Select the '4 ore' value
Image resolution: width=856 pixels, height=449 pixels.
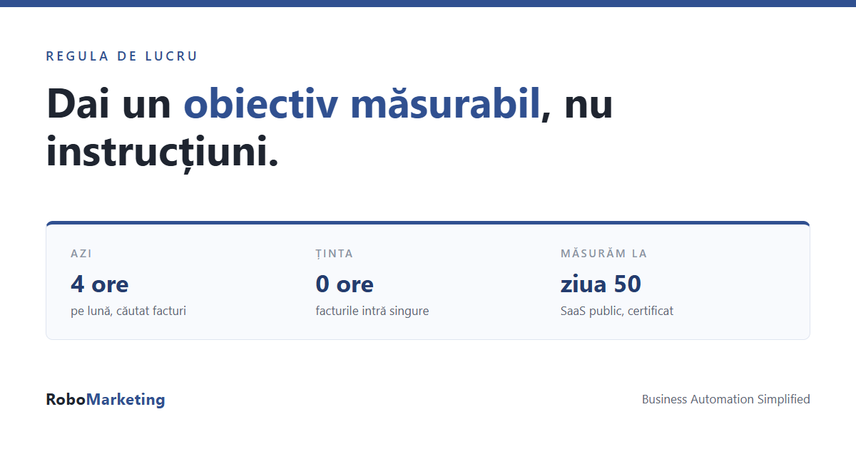(x=100, y=284)
